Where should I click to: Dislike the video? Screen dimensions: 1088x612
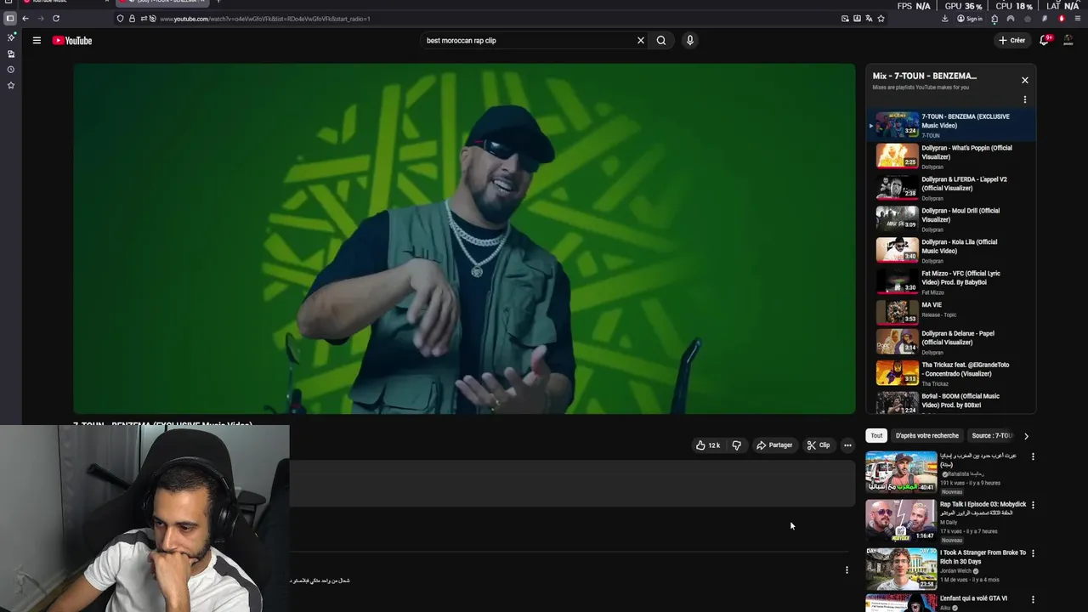pos(737,445)
